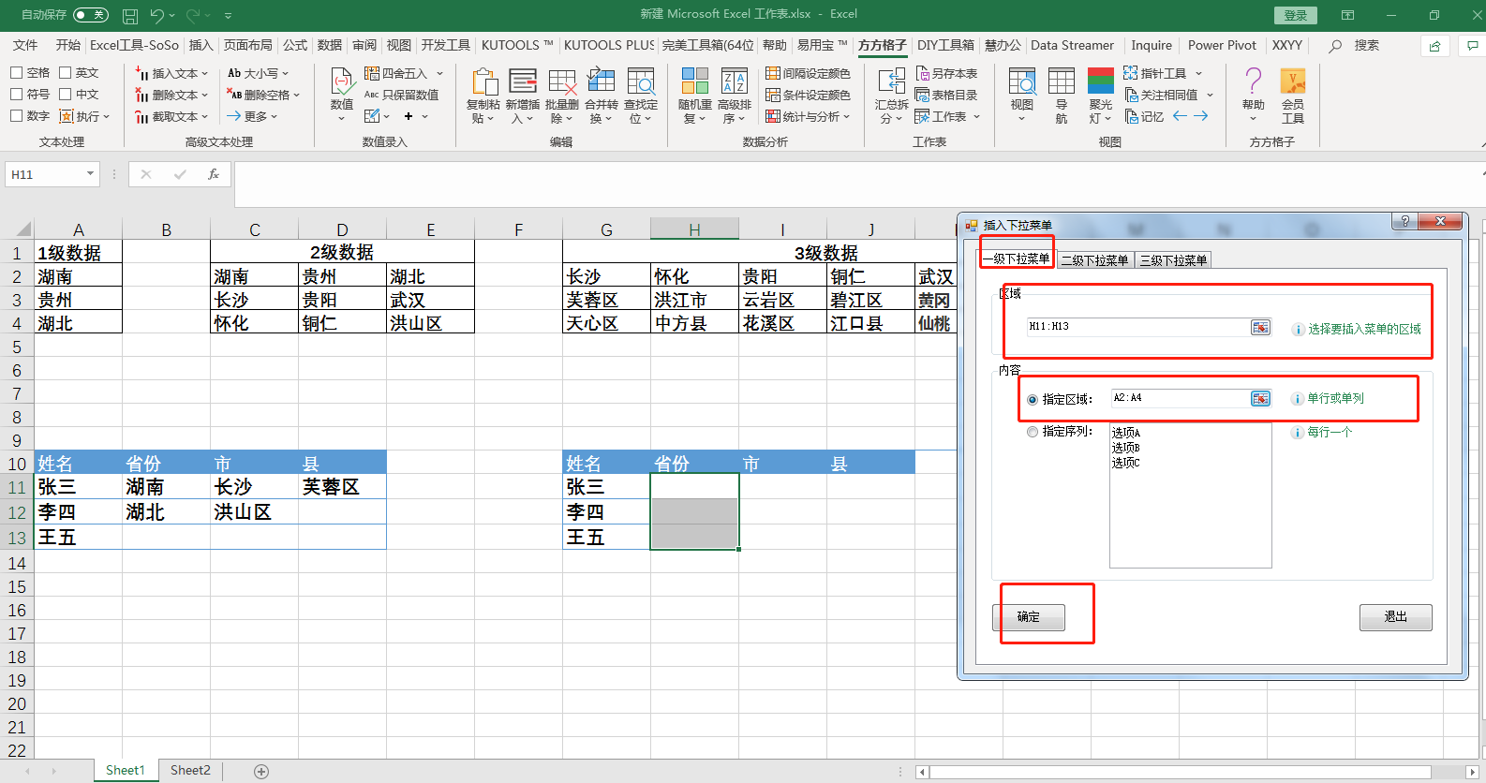Click the 退出 button in dialog
This screenshot has height=783, width=1486.
coord(1396,617)
